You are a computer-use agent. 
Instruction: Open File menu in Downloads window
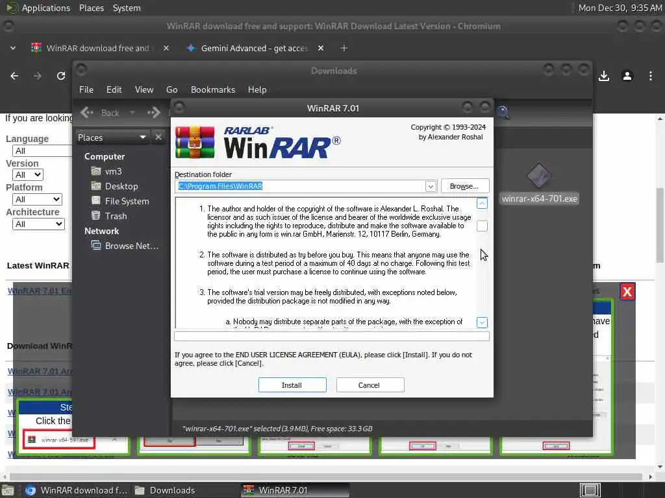[86, 89]
